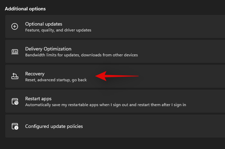Click the Additional options heading
This screenshot has width=225, height=149.
tap(25, 8)
